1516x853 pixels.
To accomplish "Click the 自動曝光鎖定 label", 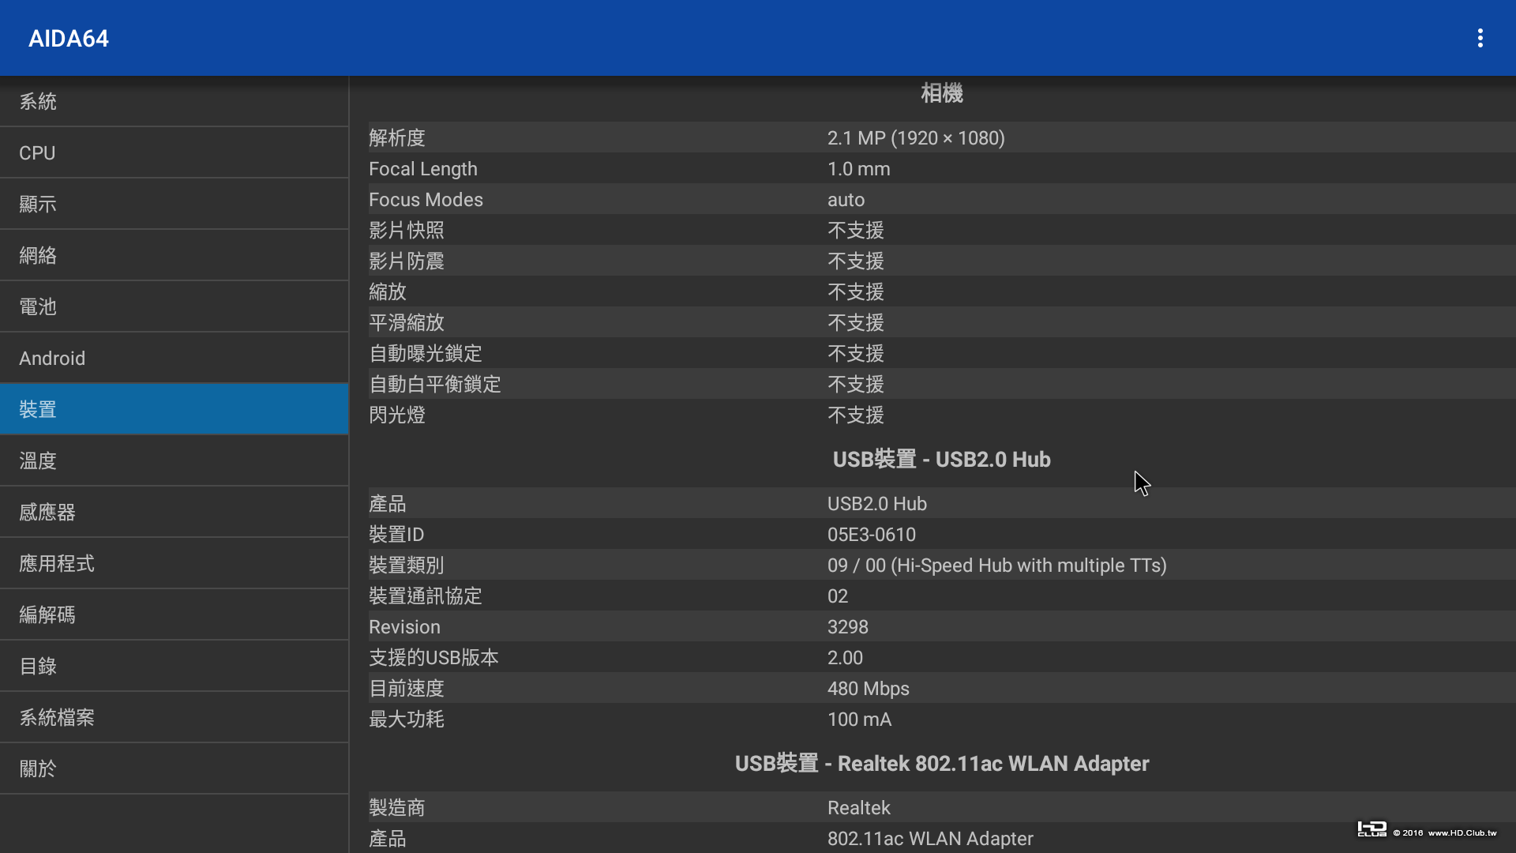I will click(426, 353).
